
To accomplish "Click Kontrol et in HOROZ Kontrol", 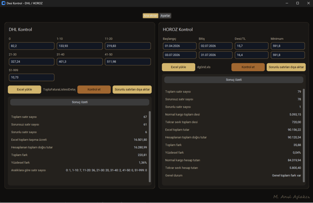I will click(x=248, y=67).
